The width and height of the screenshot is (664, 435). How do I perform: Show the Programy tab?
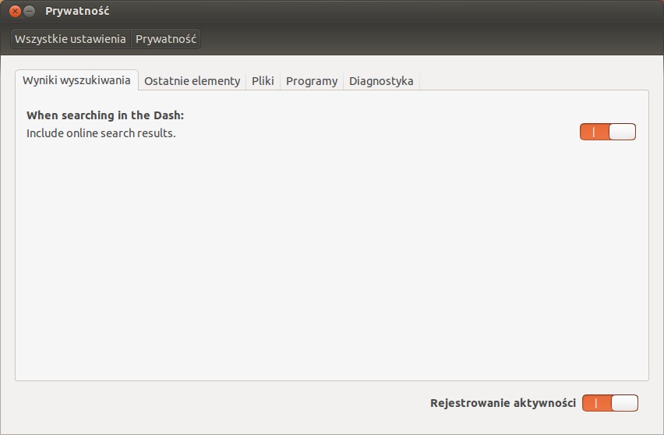point(312,81)
